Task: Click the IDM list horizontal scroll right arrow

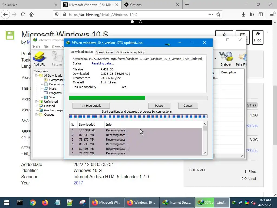Action: pos(242,155)
